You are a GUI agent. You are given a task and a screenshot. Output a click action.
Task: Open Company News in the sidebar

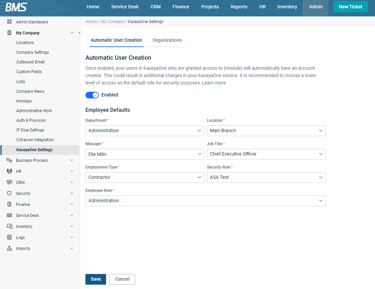pyautogui.click(x=30, y=91)
